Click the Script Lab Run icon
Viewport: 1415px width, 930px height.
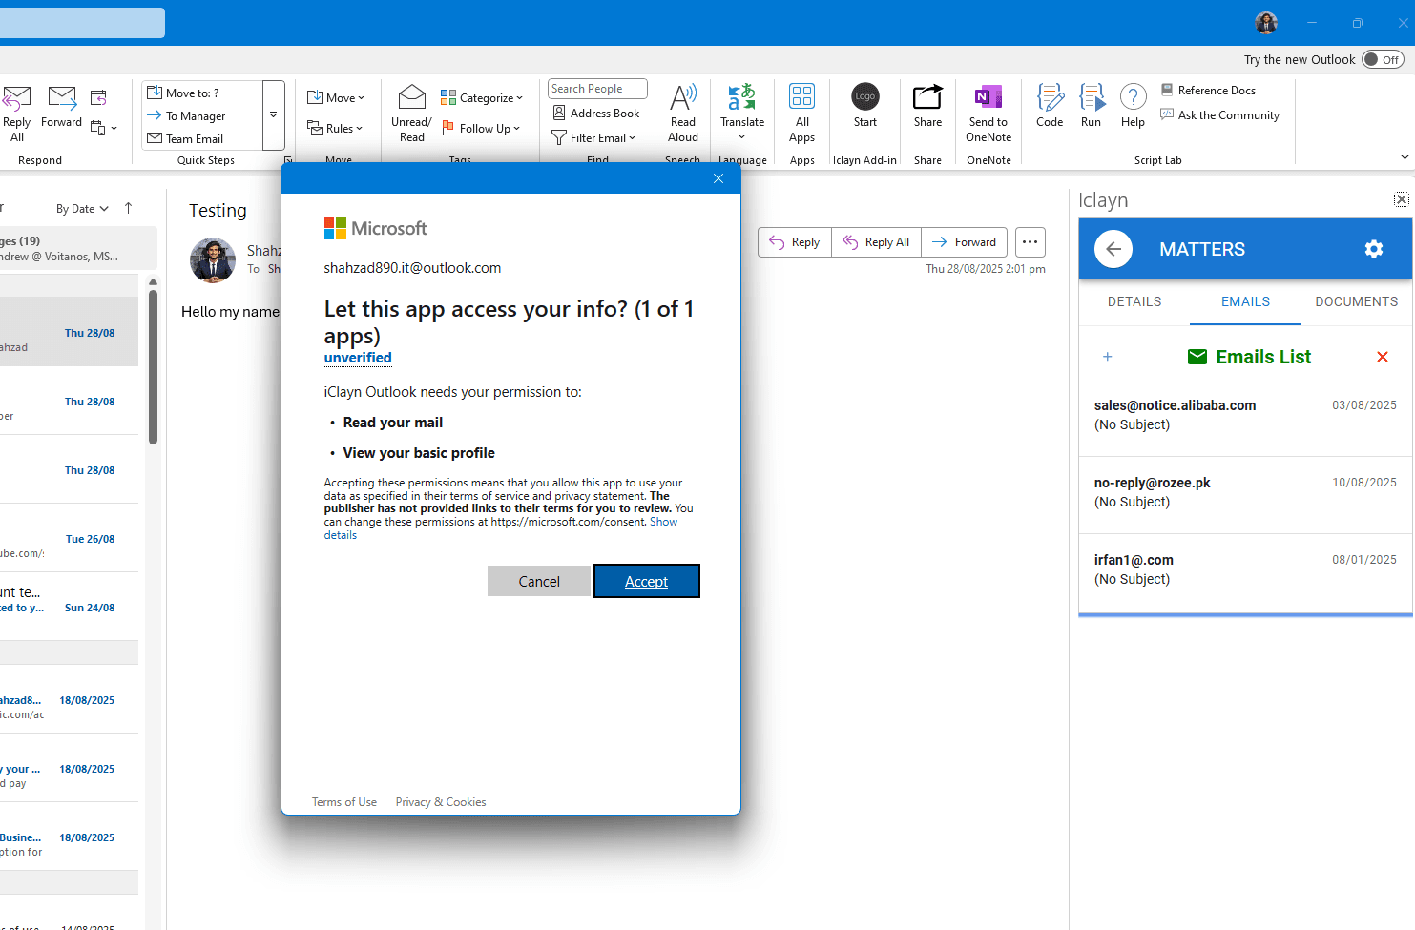point(1092,106)
